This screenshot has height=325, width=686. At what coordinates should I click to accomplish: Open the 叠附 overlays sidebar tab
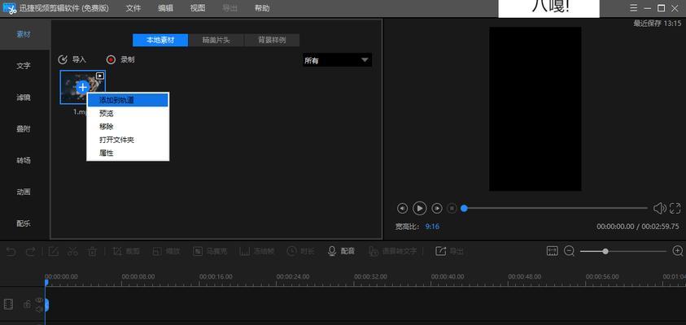[x=24, y=129]
